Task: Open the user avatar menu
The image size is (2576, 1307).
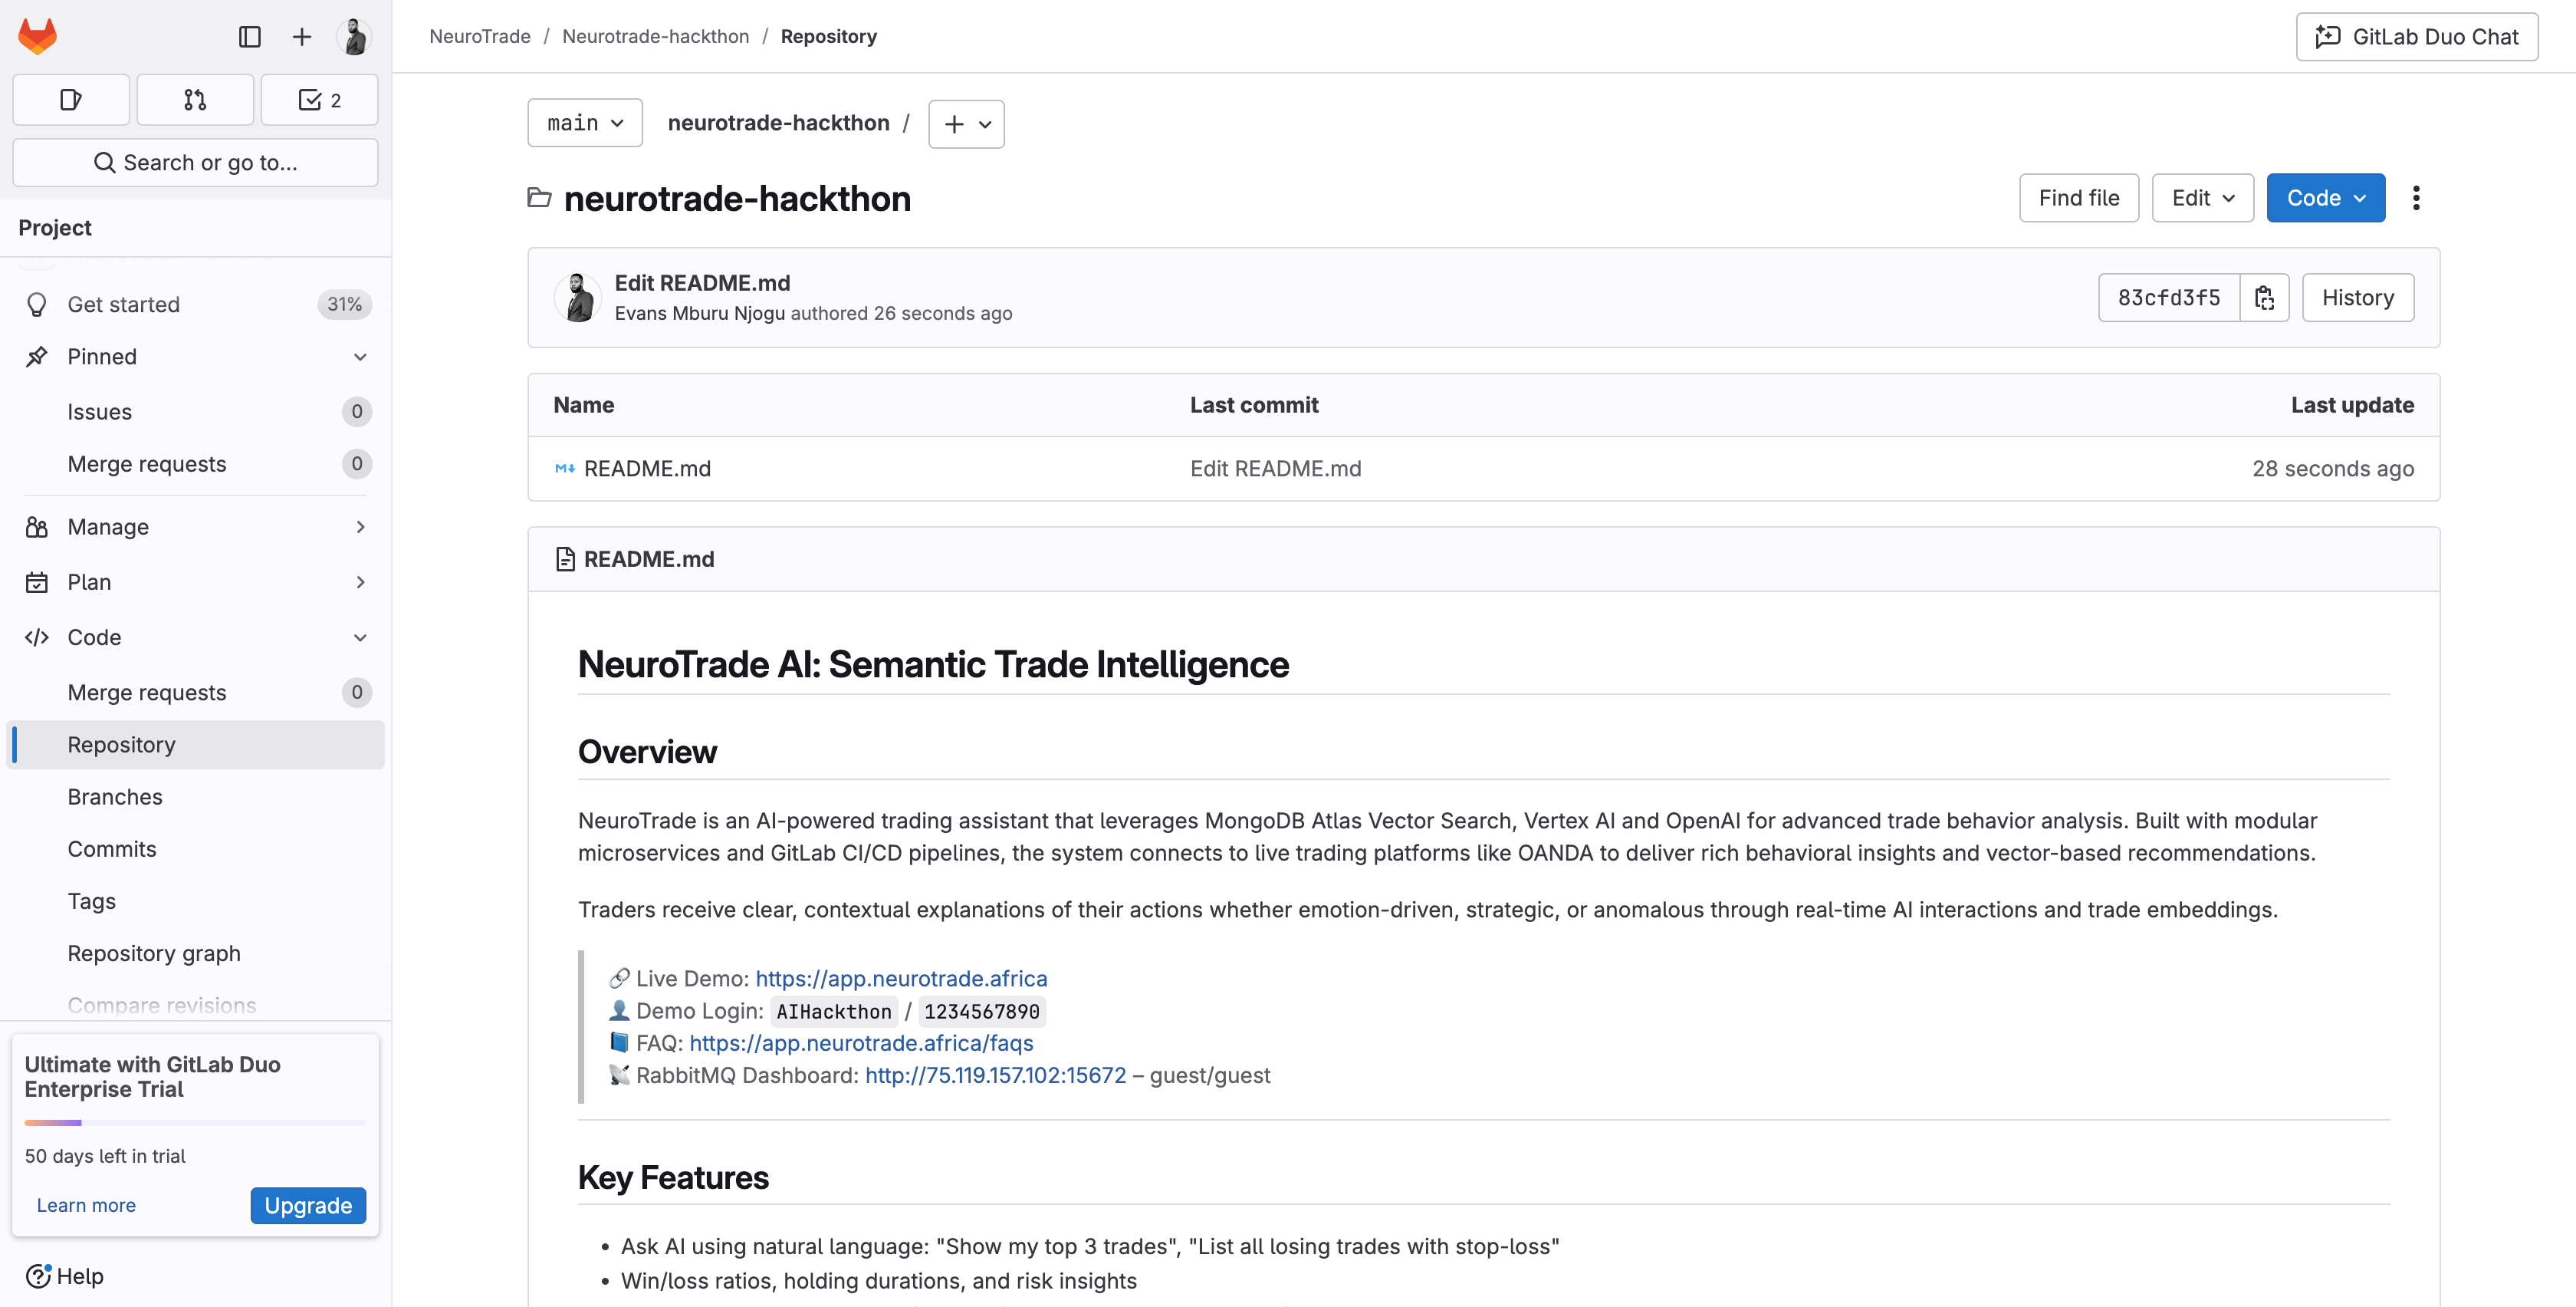Action: tap(354, 37)
